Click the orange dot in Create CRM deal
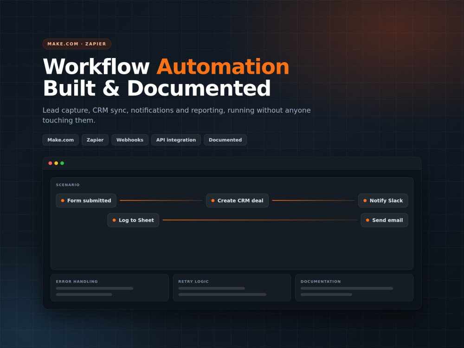 (213, 200)
